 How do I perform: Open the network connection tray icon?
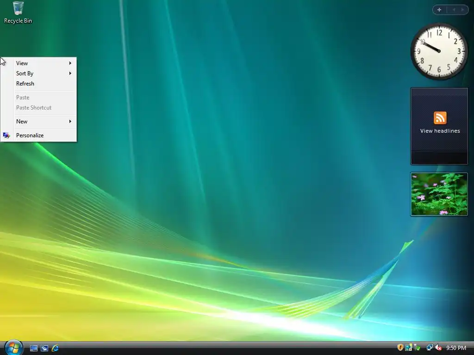430,348
